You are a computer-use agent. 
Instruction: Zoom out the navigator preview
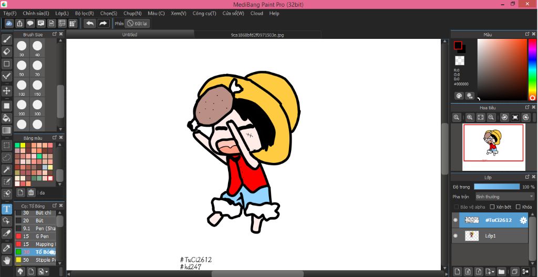coord(491,117)
